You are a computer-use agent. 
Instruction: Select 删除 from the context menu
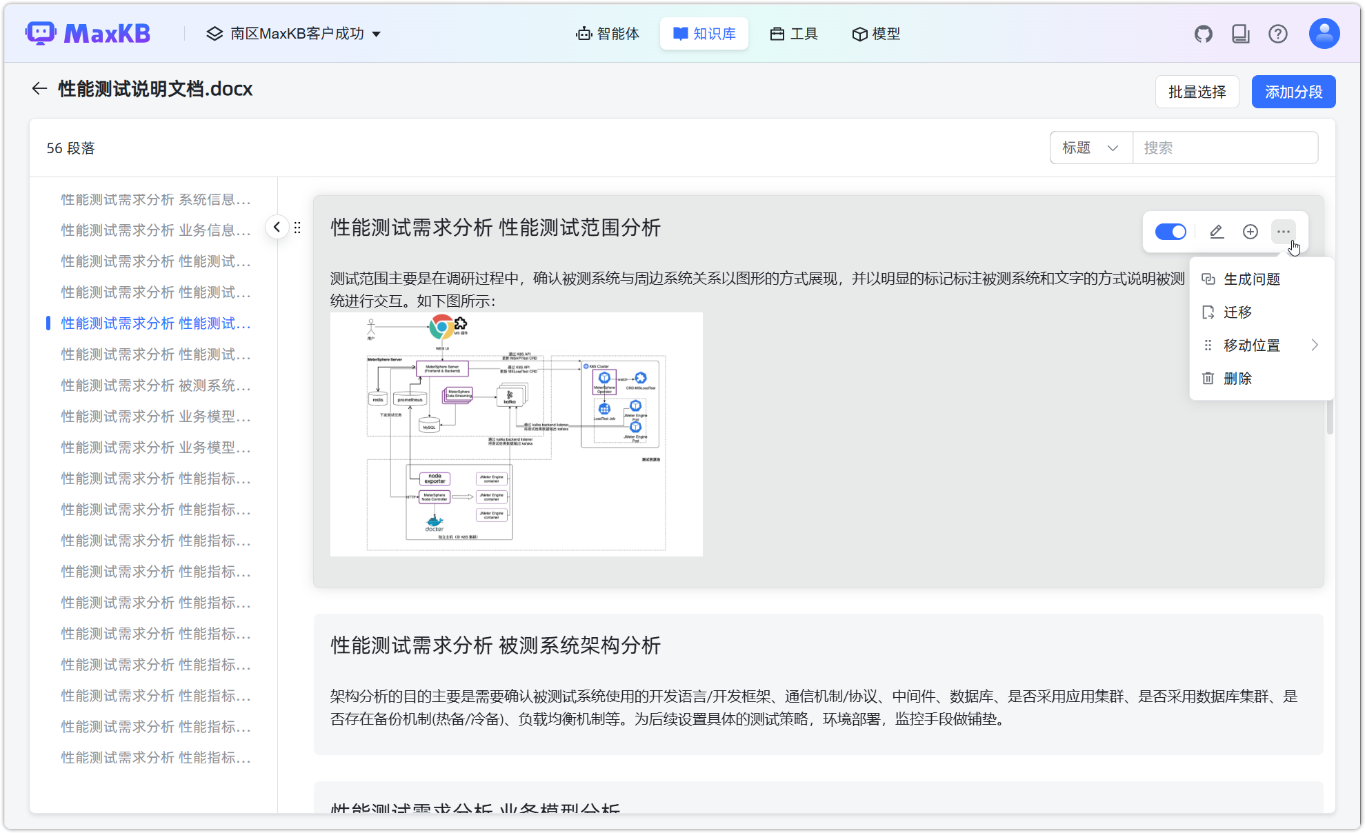(1238, 378)
